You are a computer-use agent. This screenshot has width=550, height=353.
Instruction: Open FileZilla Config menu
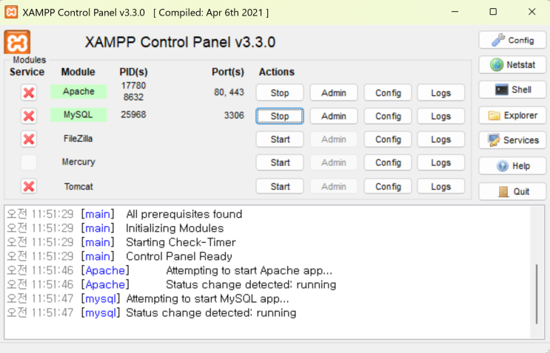point(388,140)
